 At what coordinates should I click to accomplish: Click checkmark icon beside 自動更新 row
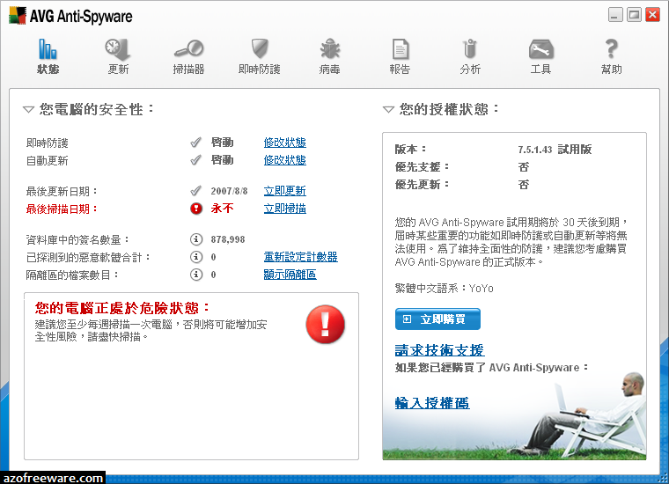point(195,160)
